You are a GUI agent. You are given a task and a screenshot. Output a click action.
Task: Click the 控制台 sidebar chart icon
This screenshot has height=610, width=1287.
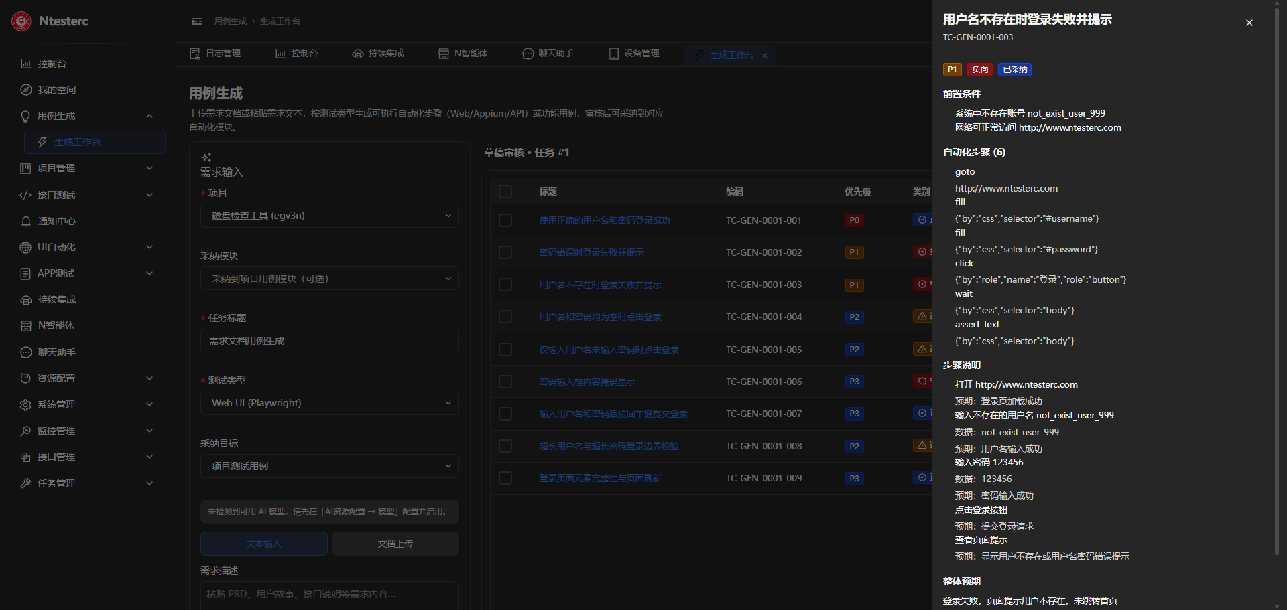tap(26, 64)
